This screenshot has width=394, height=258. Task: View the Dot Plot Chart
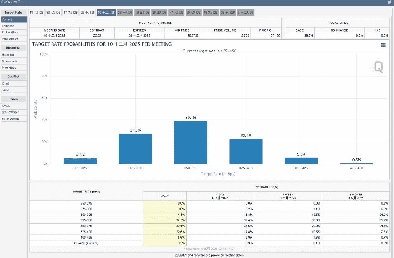pos(14,83)
